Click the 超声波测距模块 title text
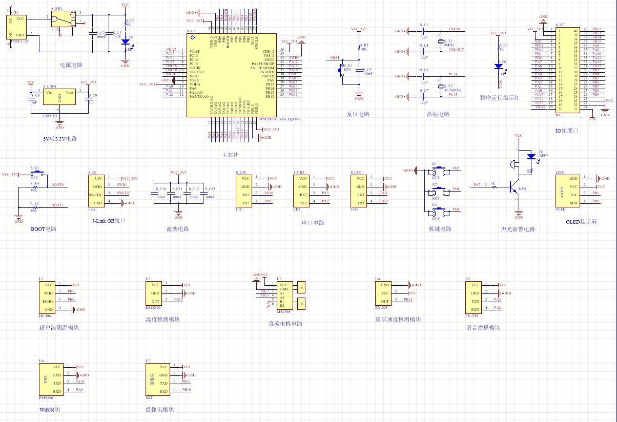617x422 pixels. 59,327
